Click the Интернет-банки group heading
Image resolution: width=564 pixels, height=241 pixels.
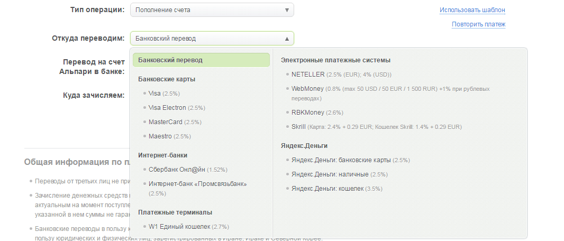coord(162,155)
